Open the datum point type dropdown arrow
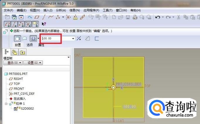This screenshot has height=124, width=200. [63, 17]
